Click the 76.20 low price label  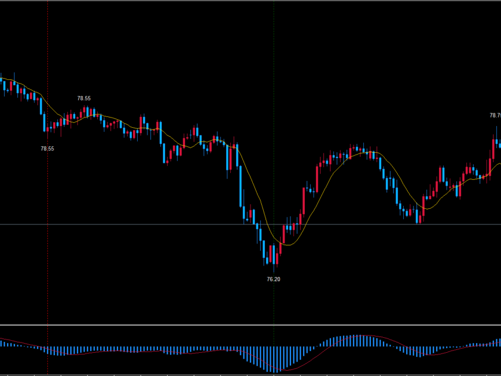(x=273, y=279)
